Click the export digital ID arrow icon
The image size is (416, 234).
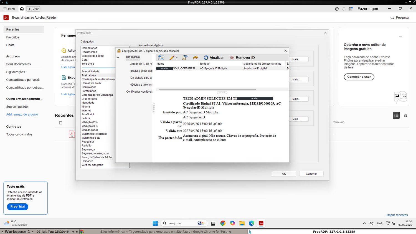click(x=196, y=57)
